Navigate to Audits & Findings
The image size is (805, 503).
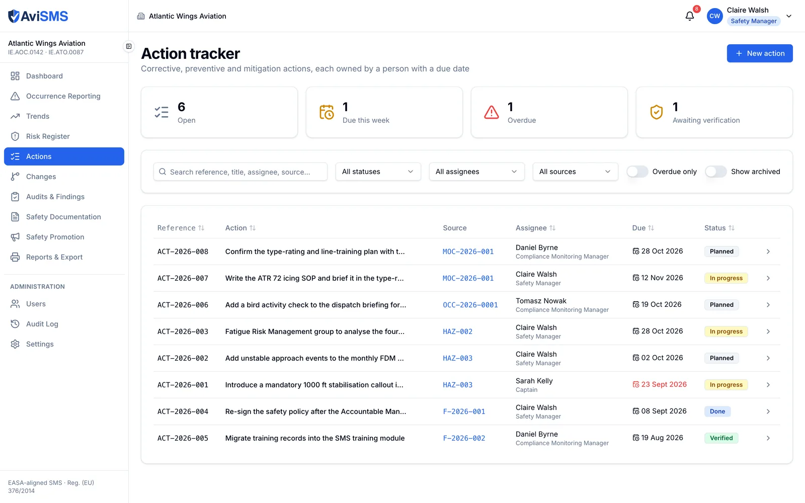click(x=64, y=197)
